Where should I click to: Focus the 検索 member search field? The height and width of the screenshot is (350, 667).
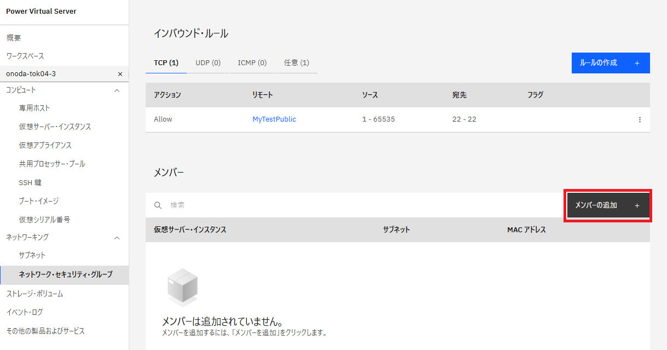356,205
